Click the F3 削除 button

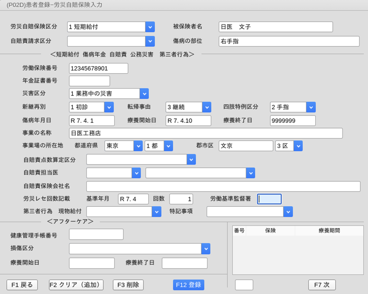pyautogui.click(x=128, y=285)
